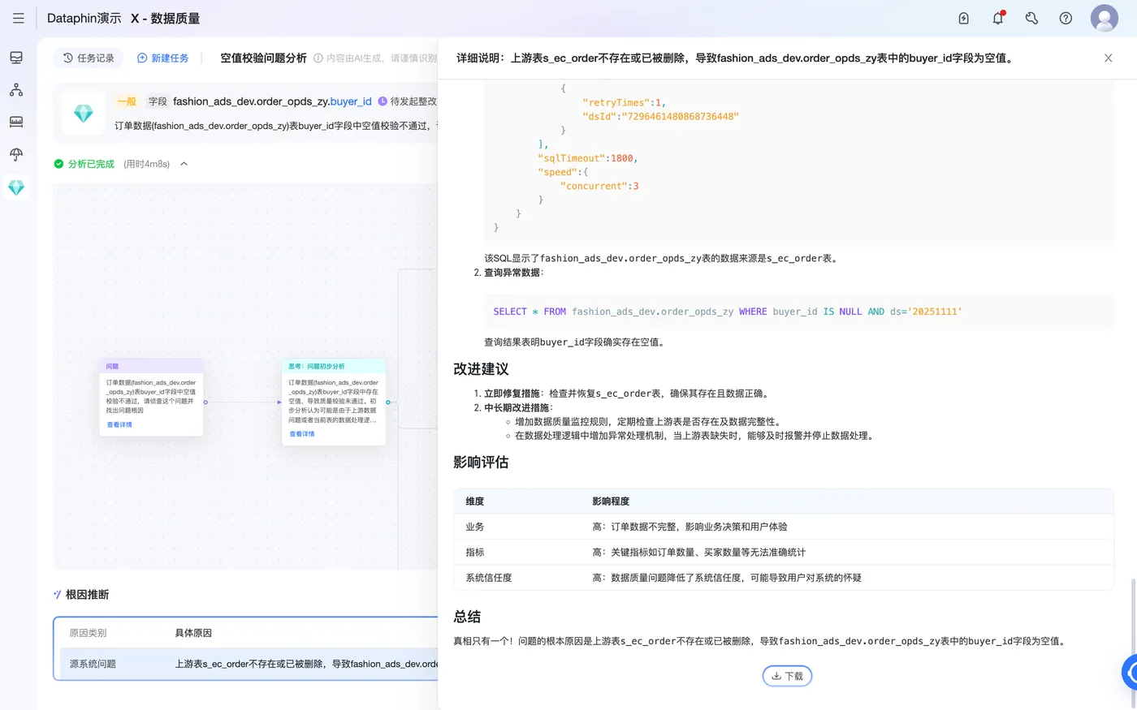Close the detail panel
The image size is (1137, 710).
[1108, 58]
